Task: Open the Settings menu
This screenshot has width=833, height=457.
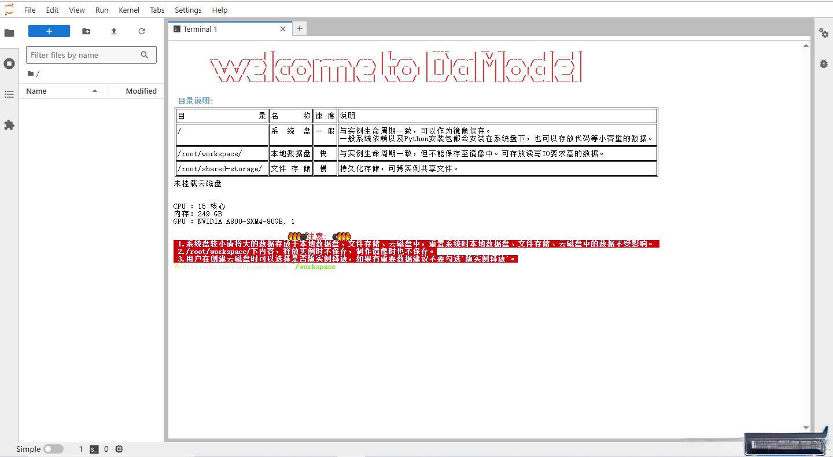Action: click(x=188, y=10)
